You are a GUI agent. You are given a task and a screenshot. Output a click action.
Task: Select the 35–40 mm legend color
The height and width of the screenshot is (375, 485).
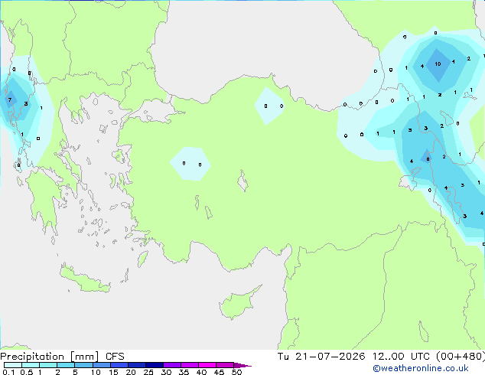(190, 365)
